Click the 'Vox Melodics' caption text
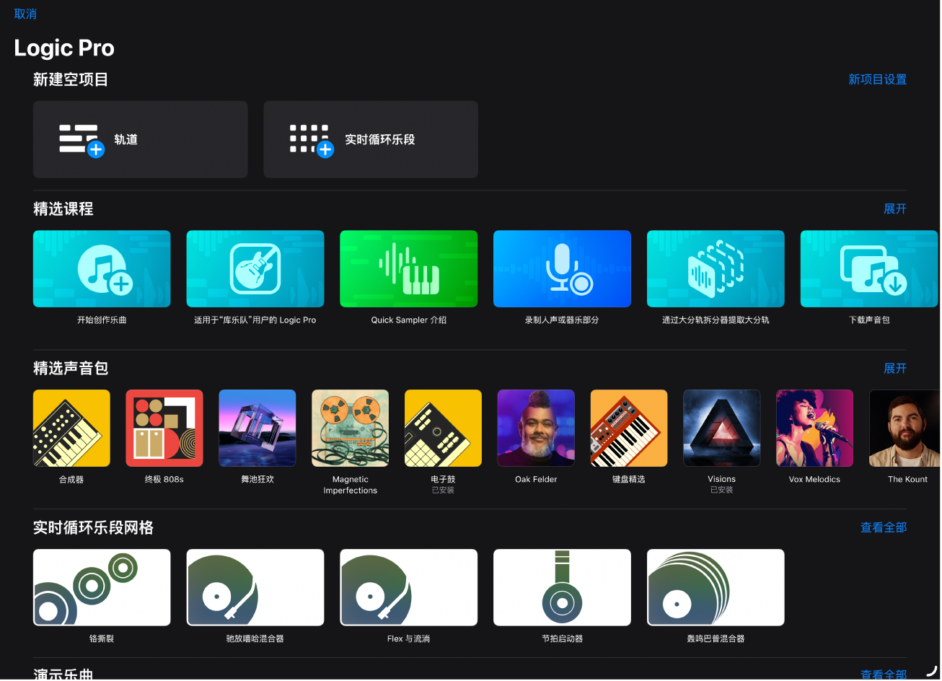942x681 pixels. [815, 479]
